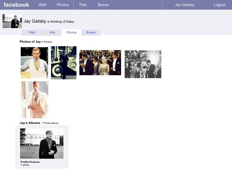The width and height of the screenshot is (232, 174).
Task: Click the status 'is thinking of Daisy'
Action: click(61, 22)
